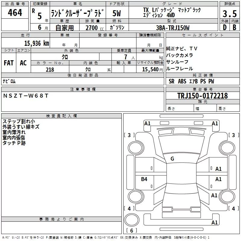Click the バックカメラ sales point
Screen dimensions: 241x241
(x=180, y=55)
